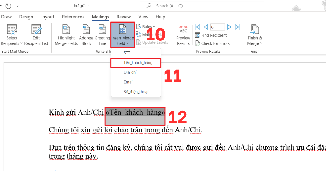Click the Select Recipients icon
326x171 pixels.
[x=12, y=29]
